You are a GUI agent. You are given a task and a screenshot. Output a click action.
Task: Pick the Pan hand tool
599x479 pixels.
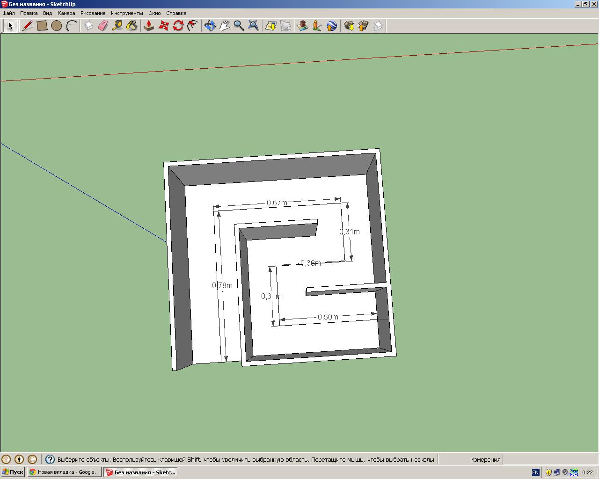224,26
